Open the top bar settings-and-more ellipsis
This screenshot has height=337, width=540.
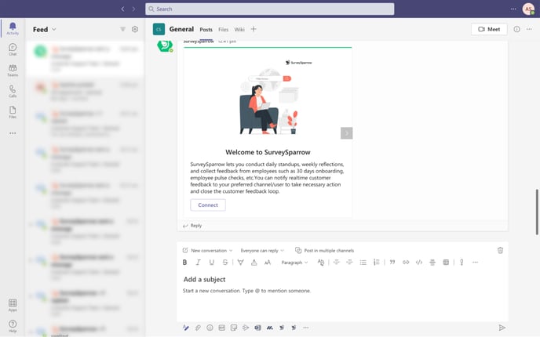click(x=513, y=9)
